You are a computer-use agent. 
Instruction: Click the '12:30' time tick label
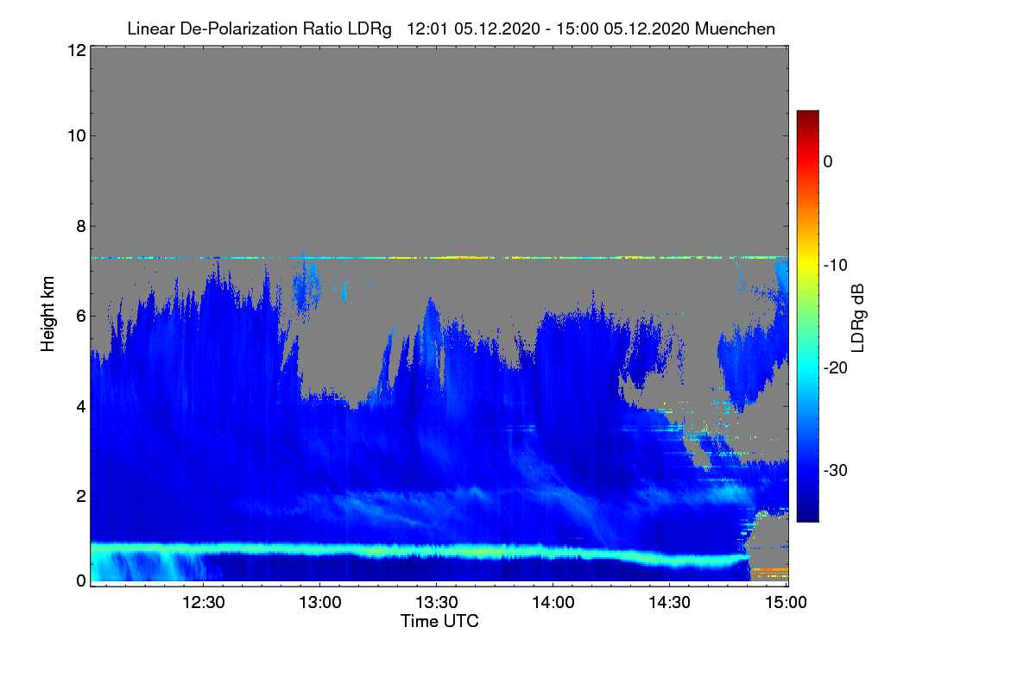pyautogui.click(x=205, y=601)
